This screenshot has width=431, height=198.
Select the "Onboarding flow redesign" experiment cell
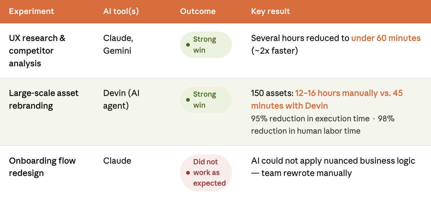click(42, 167)
